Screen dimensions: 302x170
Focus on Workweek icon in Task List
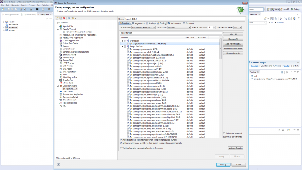[281, 19]
